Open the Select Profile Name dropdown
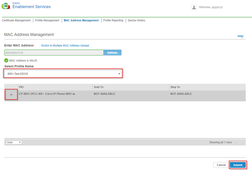 pos(63,74)
